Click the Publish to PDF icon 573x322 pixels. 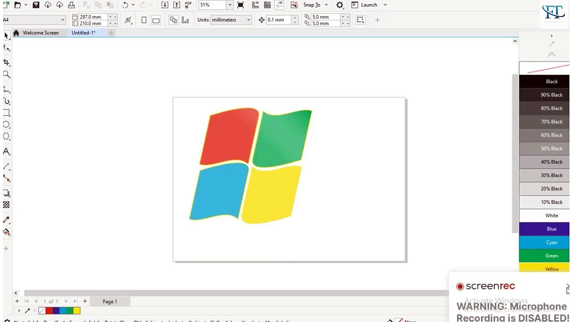click(188, 5)
